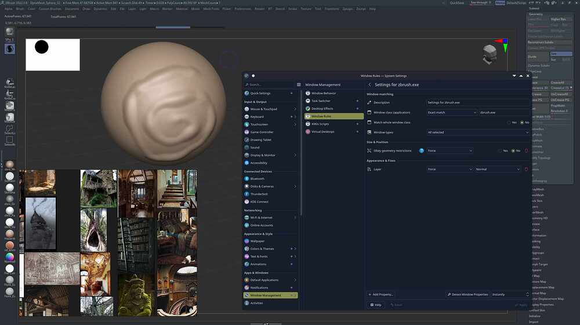Click ZBrush camera view head gizmo

(x=490, y=54)
